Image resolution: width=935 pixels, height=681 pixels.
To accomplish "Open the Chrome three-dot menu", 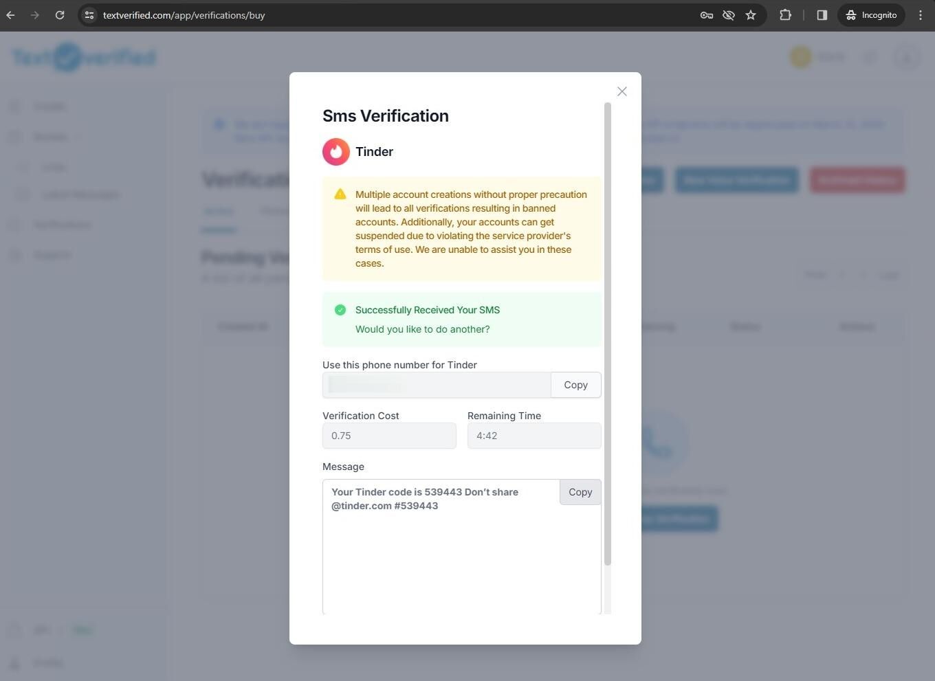I will pyautogui.click(x=921, y=15).
